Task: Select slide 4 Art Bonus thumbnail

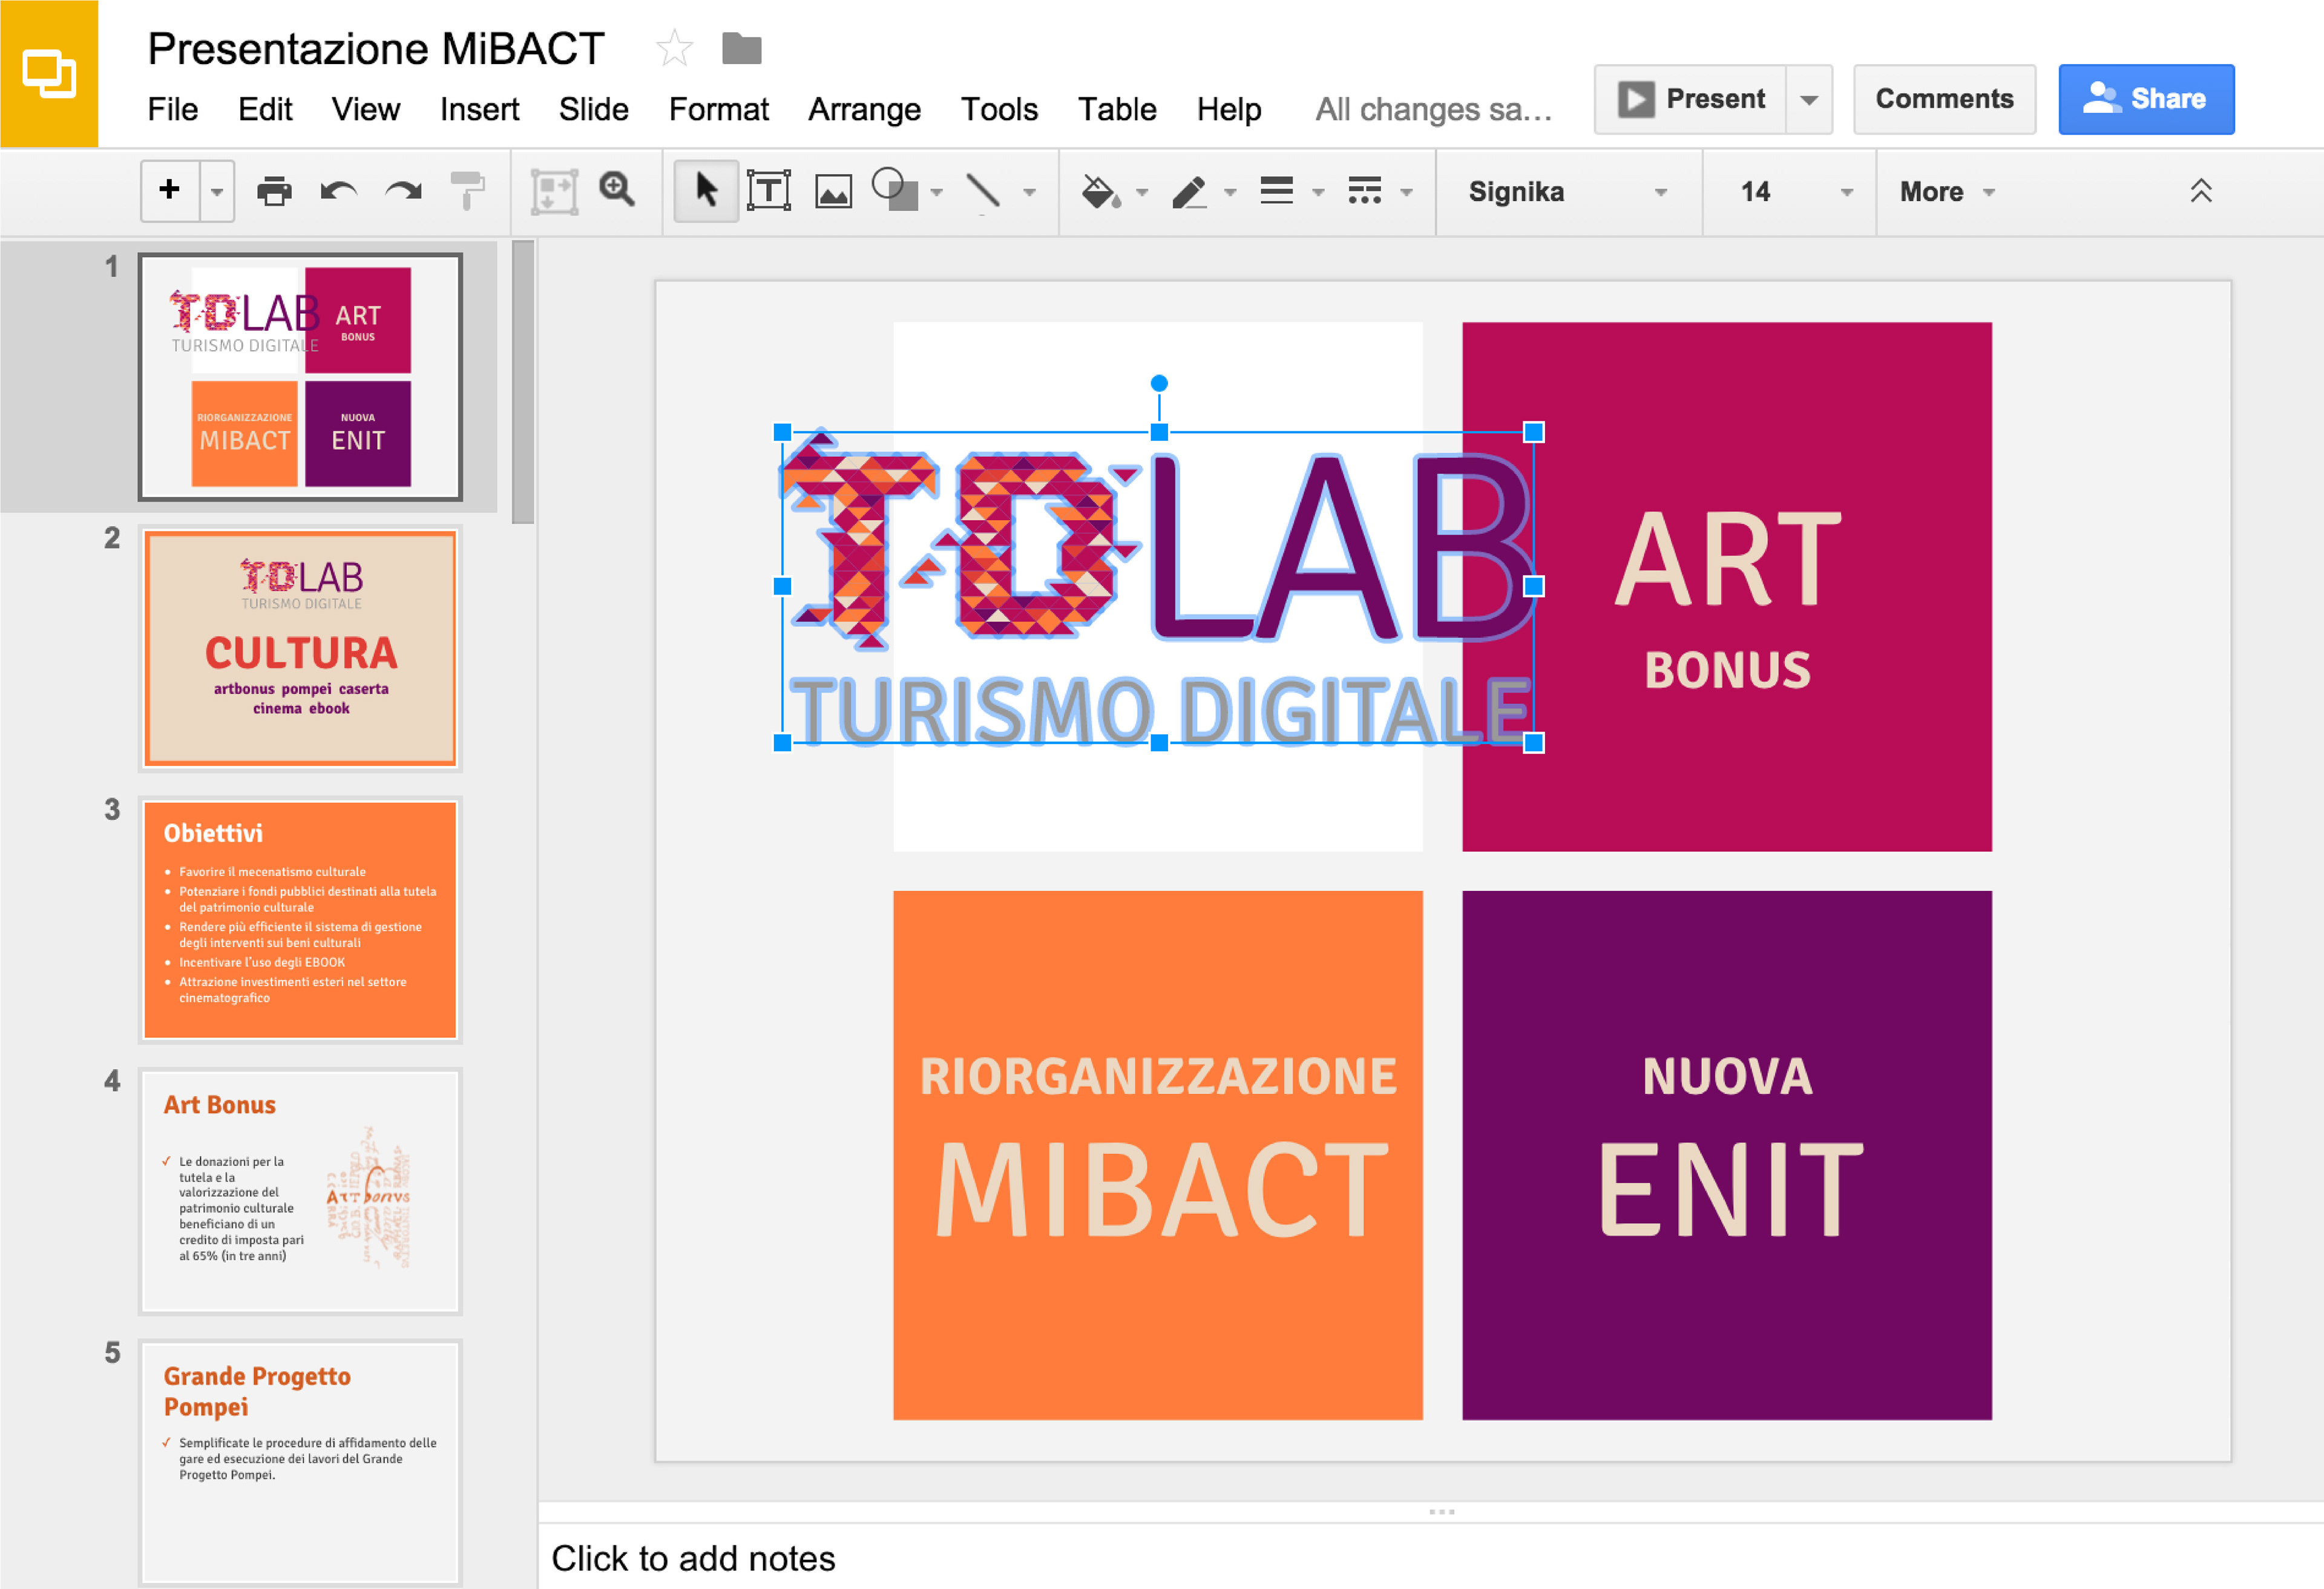Action: coord(300,1191)
